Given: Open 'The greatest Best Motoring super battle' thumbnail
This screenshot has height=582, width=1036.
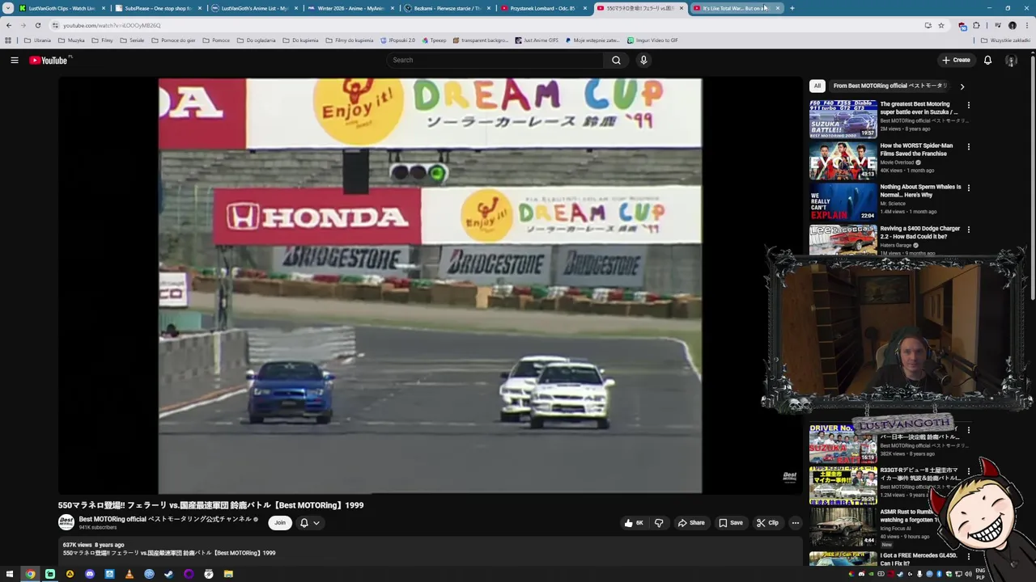Looking at the screenshot, I should coord(843,119).
